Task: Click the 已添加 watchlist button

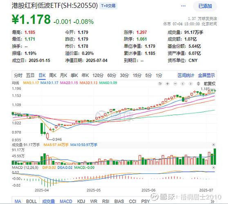Action: tap(205, 6)
